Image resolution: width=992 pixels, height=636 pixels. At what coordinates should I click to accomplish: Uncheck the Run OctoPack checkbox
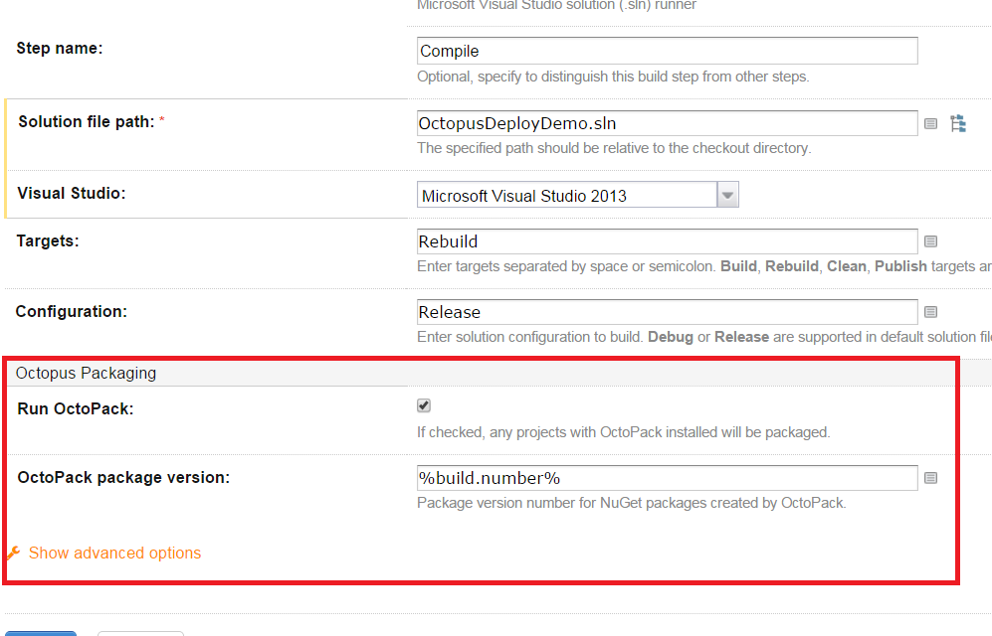(424, 405)
